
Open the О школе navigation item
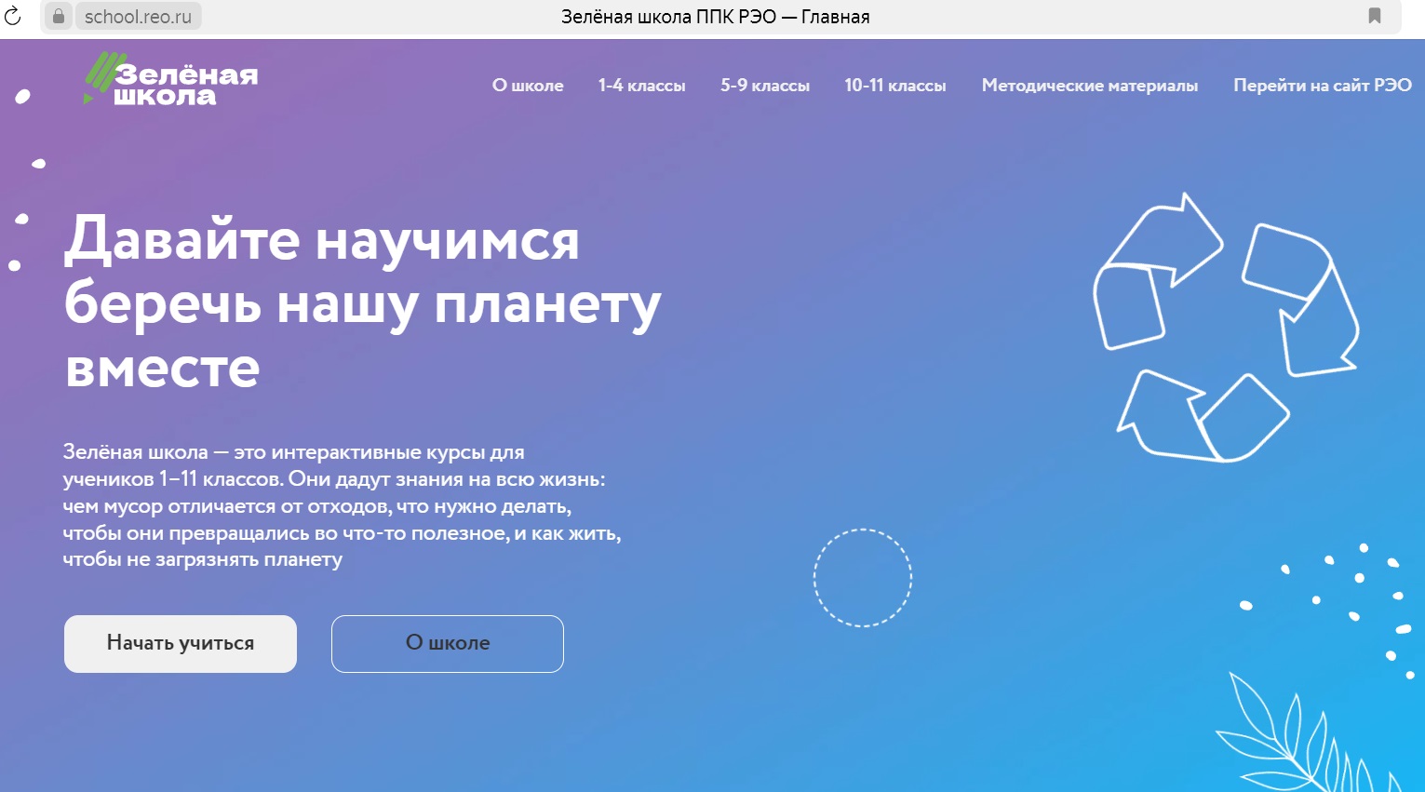tap(527, 86)
